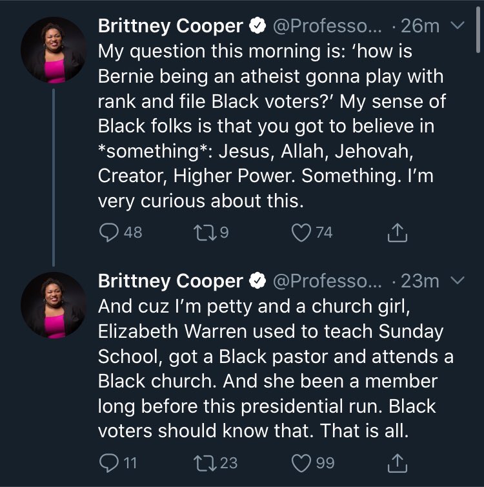
Task: Open the profile photo on the second tweet
Action: pyautogui.click(x=54, y=306)
